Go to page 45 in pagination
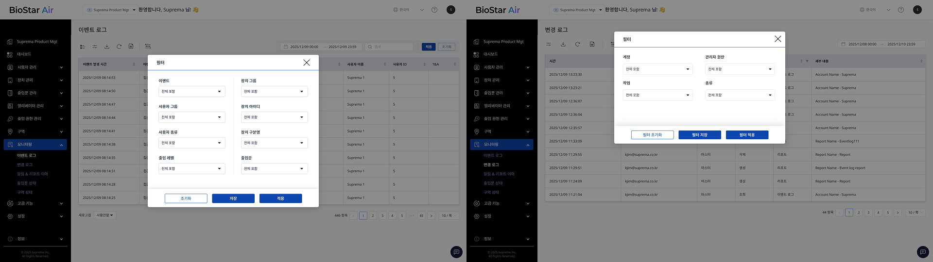 coord(421,216)
